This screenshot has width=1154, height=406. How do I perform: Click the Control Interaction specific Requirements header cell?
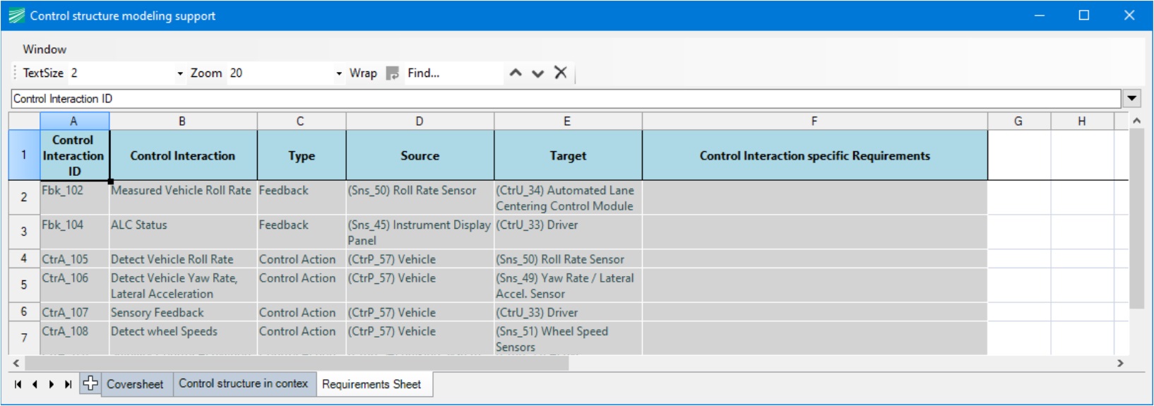814,155
